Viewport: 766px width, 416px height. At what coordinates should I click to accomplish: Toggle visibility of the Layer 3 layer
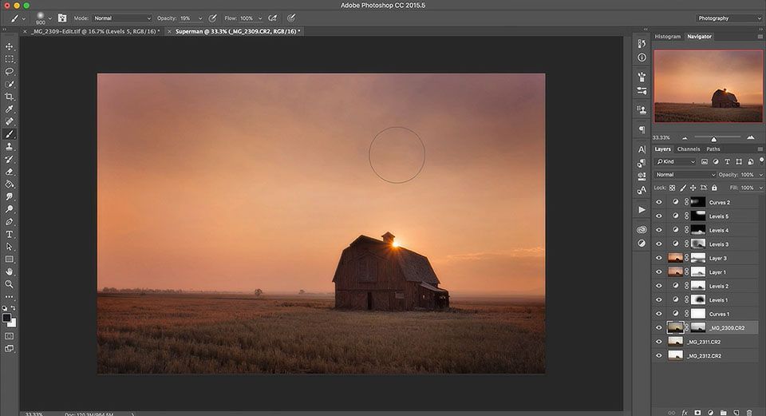pos(659,258)
